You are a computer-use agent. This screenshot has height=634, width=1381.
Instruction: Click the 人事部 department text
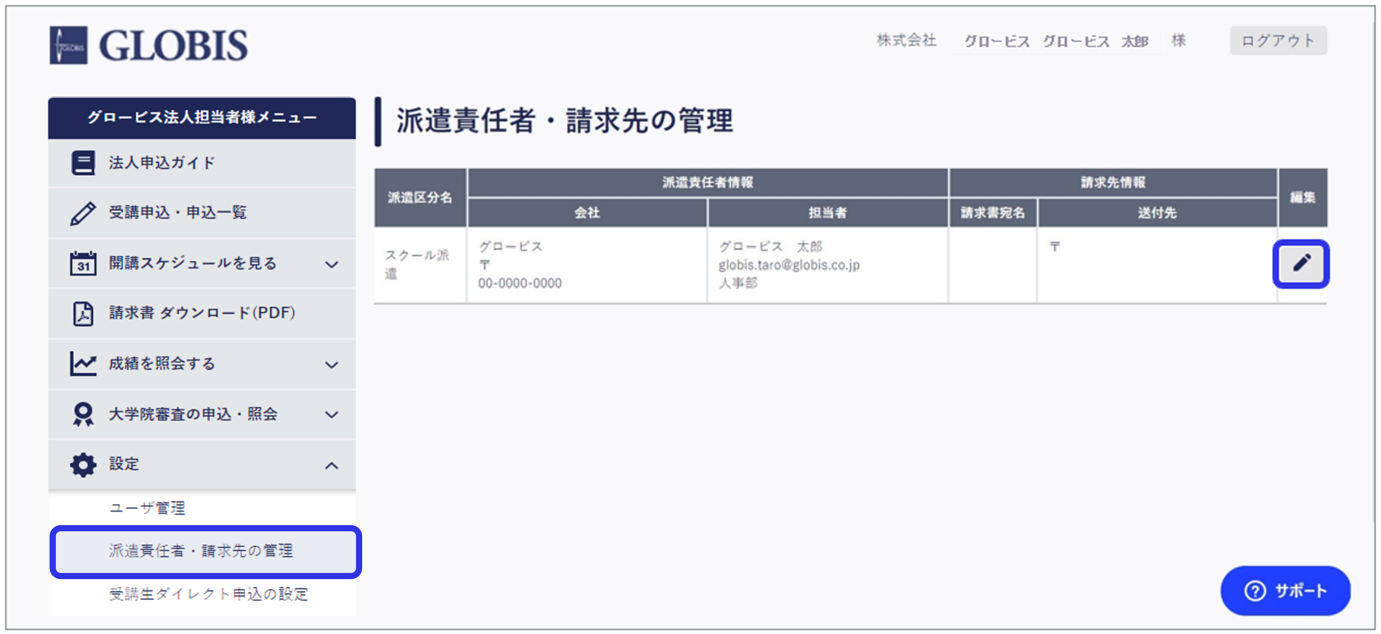point(738,283)
